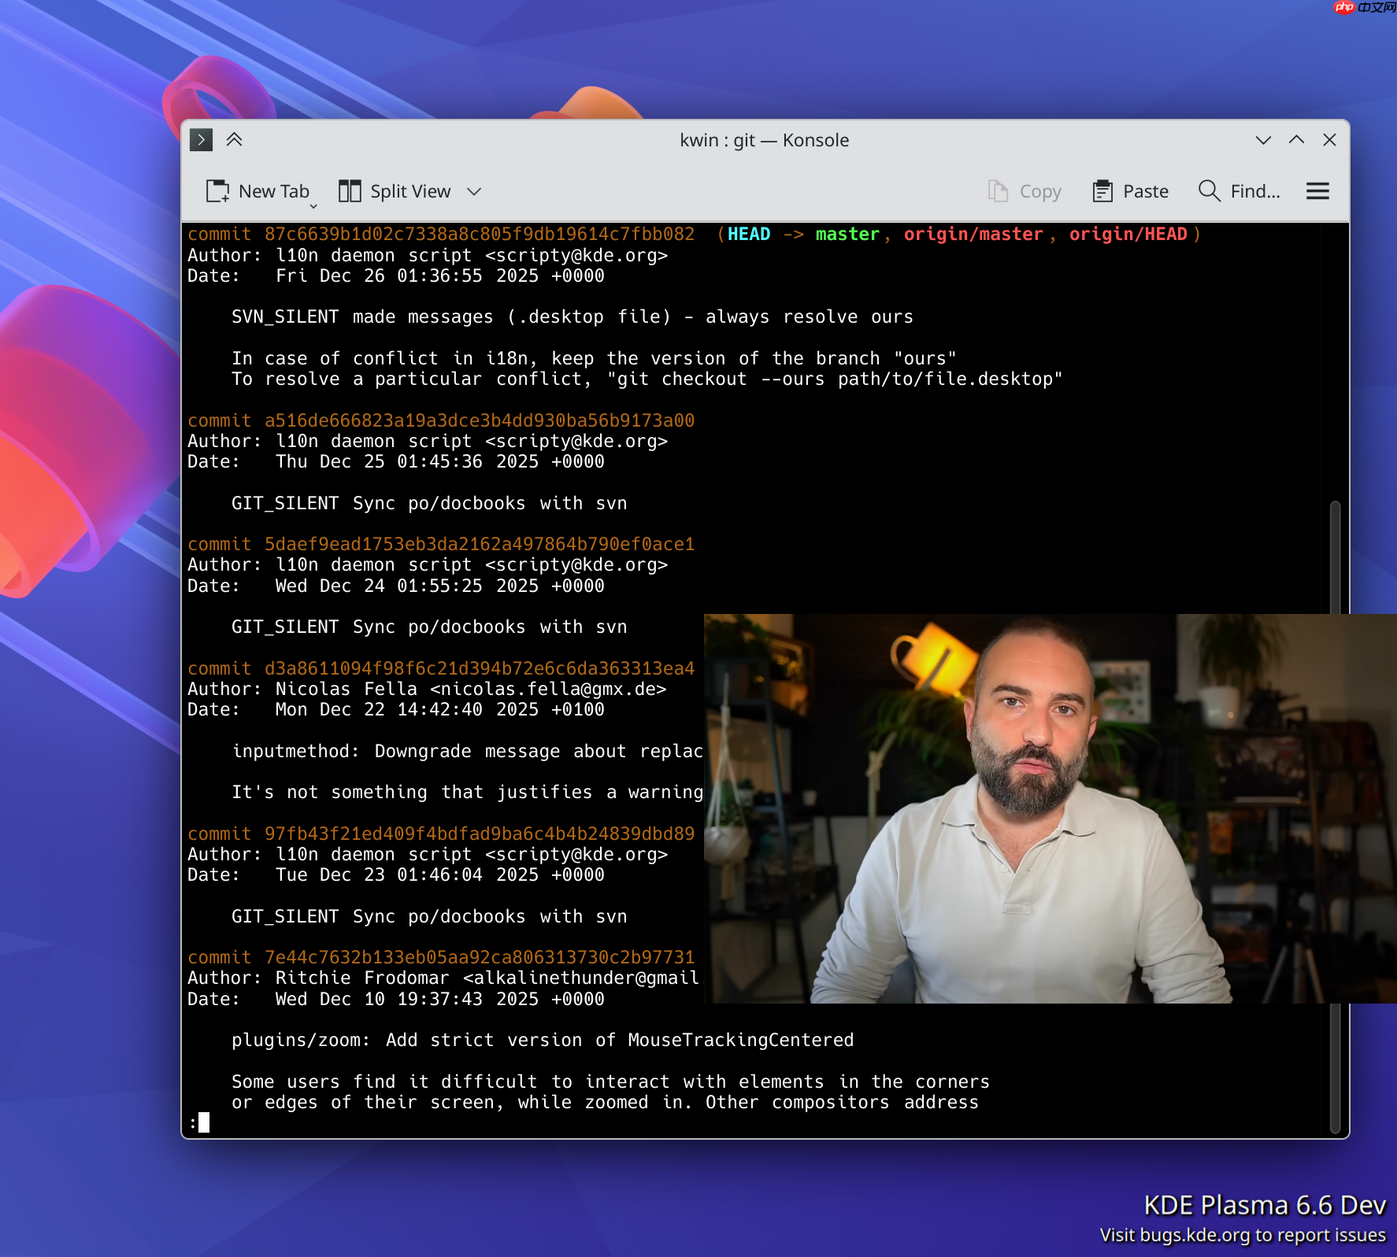Click the Find... toolbar item

click(x=1254, y=190)
